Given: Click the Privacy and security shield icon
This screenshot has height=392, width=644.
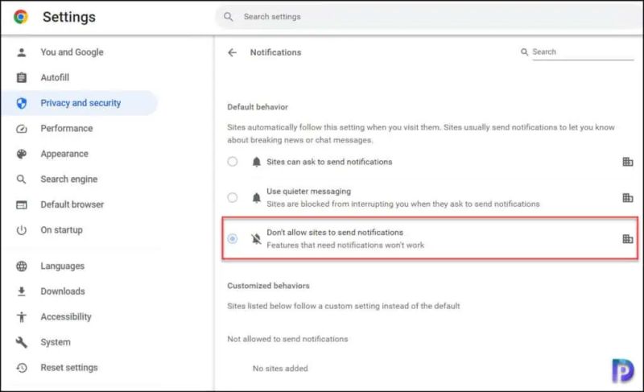Looking at the screenshot, I should 22,103.
